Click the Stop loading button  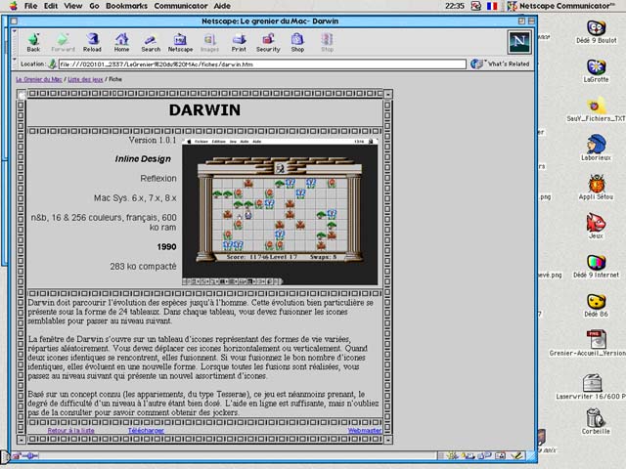[327, 42]
